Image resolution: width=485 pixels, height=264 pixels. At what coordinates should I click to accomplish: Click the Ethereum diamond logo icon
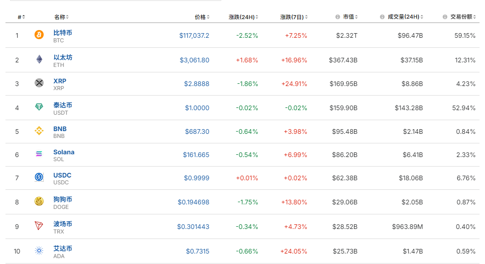pyautogui.click(x=39, y=60)
